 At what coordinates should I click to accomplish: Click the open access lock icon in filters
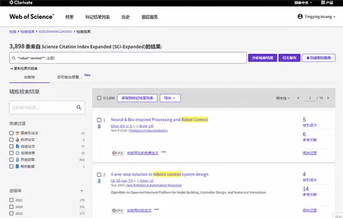[x=18, y=160]
